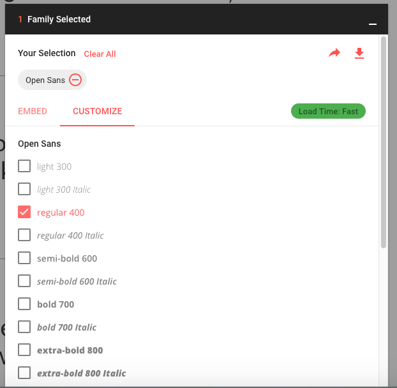Viewport: 397px width, 388px height.
Task: Select the semi-bold 600 Italic checkbox
Action: (x=24, y=281)
